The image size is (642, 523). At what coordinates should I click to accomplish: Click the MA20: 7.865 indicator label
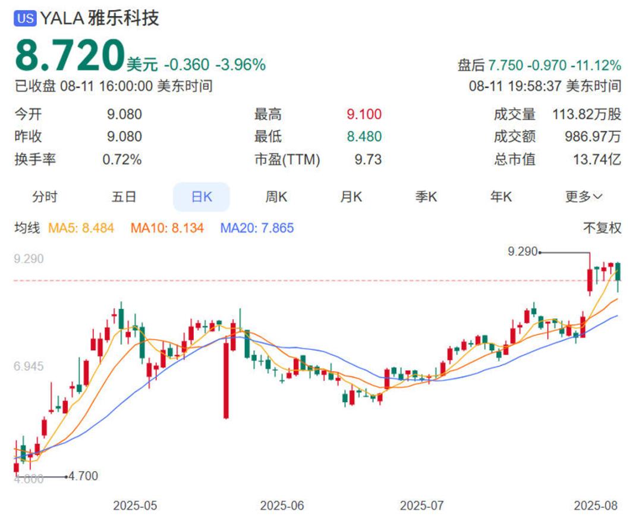pos(257,228)
